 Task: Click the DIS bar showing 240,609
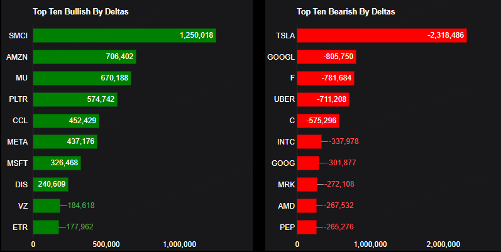point(50,185)
